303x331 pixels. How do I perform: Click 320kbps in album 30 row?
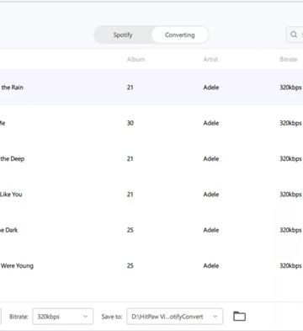tap(290, 123)
